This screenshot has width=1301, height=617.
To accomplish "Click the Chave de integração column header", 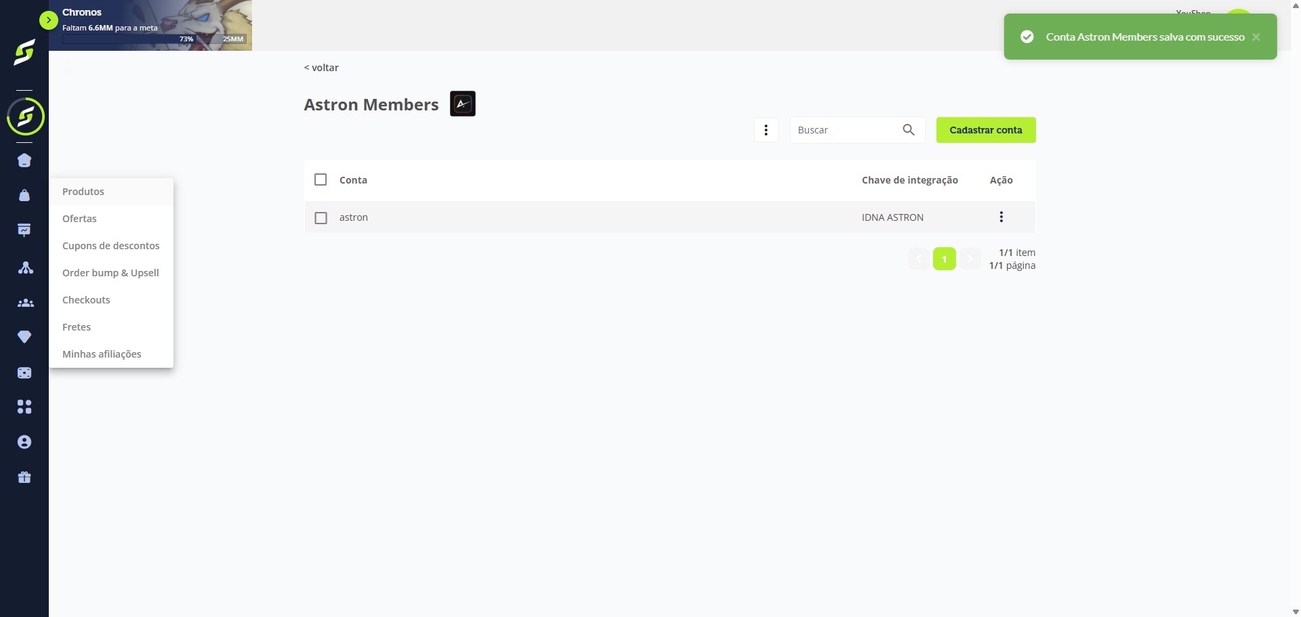I will (x=910, y=180).
